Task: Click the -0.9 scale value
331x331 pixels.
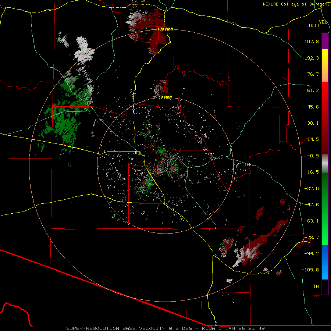Action: coord(313,156)
